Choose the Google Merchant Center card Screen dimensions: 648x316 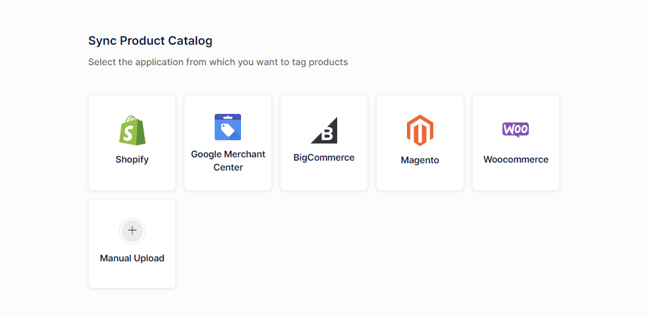[x=228, y=181]
